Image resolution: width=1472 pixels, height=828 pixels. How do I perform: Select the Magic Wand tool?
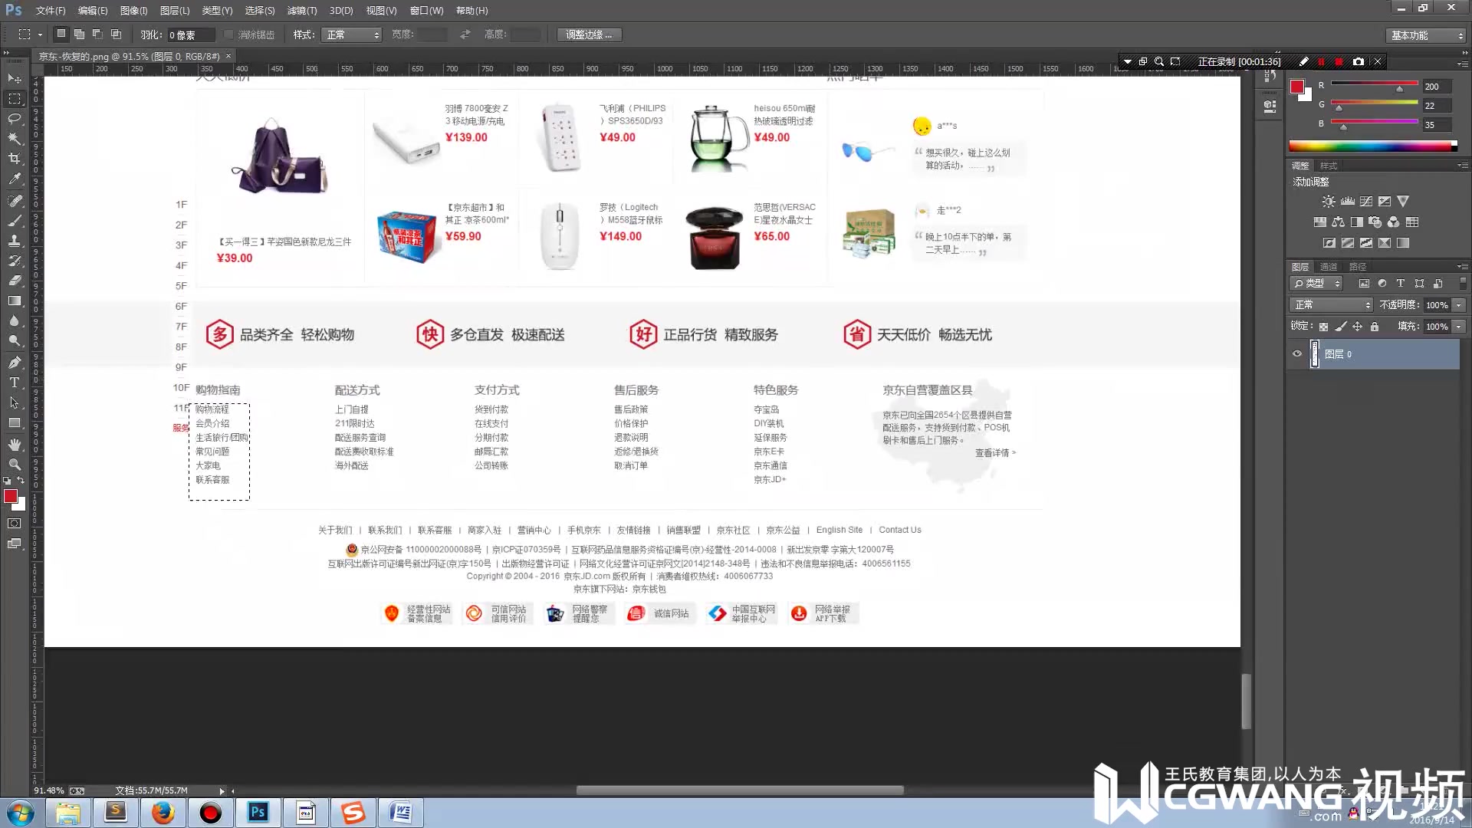tap(15, 139)
